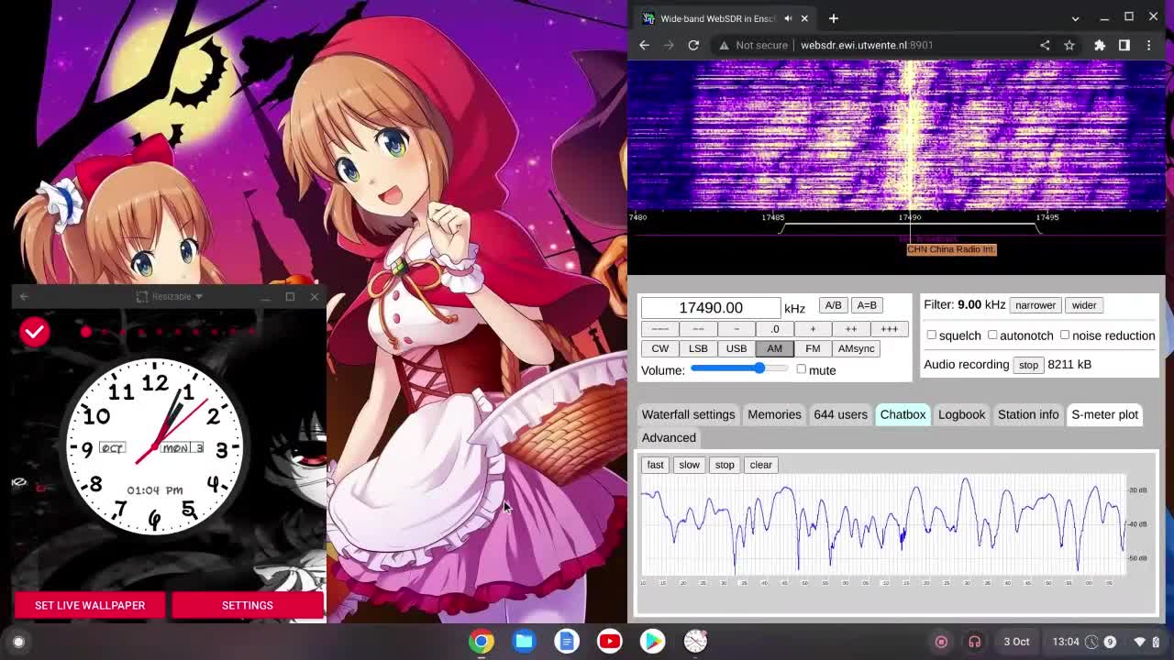Open the Logbook tab

pyautogui.click(x=961, y=414)
